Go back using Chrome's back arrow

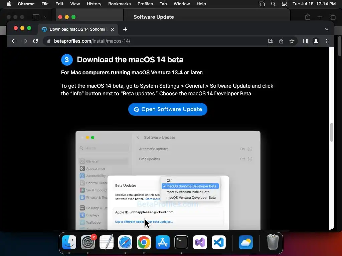(14, 41)
